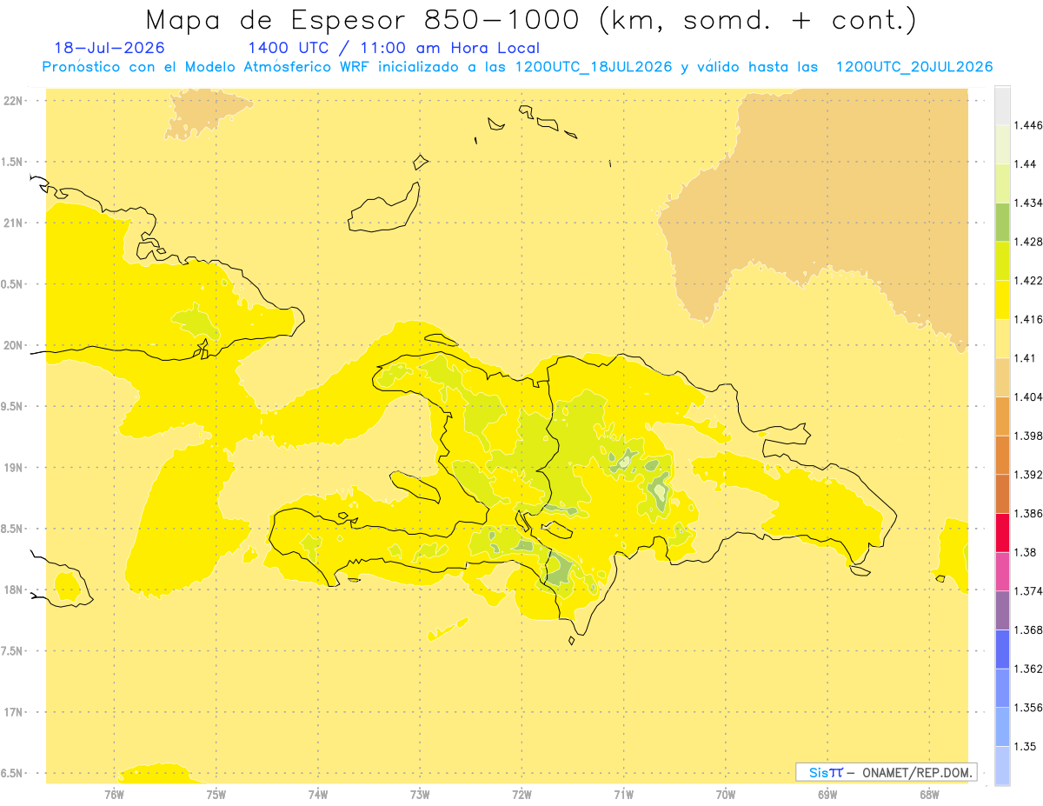
Task: Select the colorbar value '1.416'
Action: point(1029,319)
